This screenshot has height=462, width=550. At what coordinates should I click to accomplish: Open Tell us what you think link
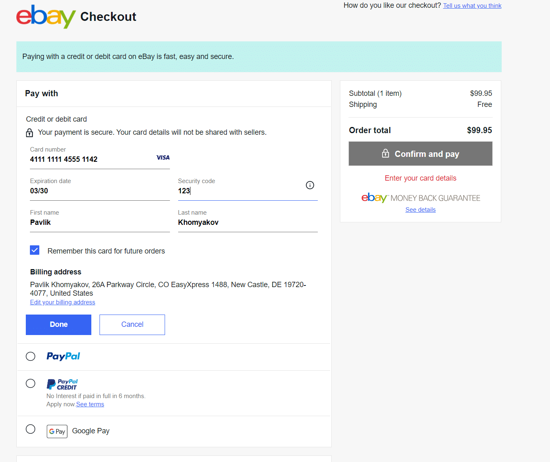472,6
